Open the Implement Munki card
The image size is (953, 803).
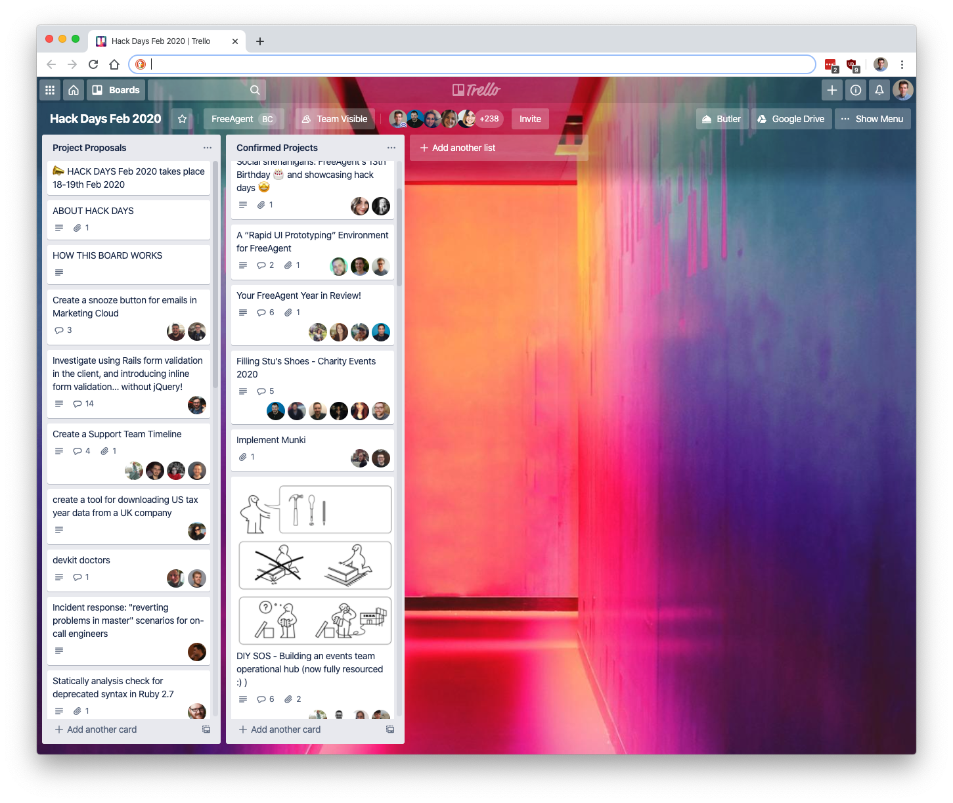[x=313, y=450]
